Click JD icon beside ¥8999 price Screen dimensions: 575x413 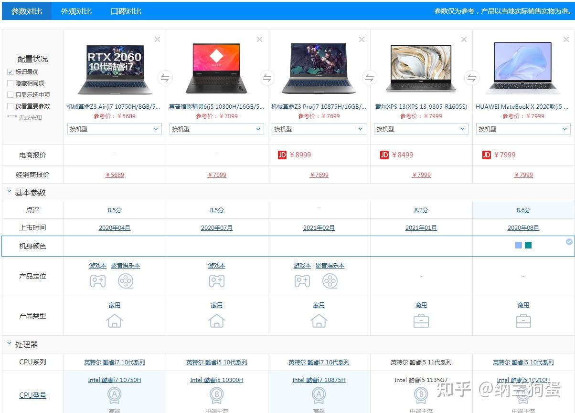coord(282,155)
